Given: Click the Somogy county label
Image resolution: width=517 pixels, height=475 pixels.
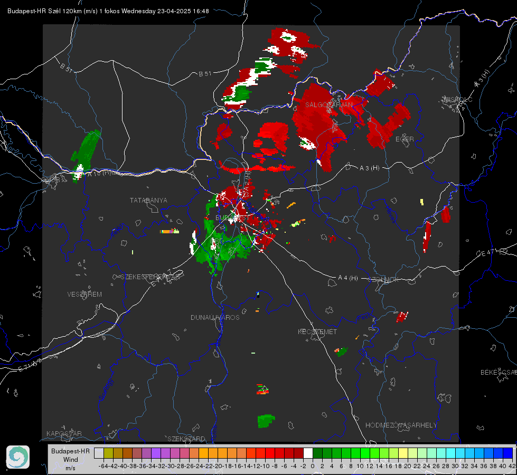Looking at the screenshot, I should pos(106,389).
